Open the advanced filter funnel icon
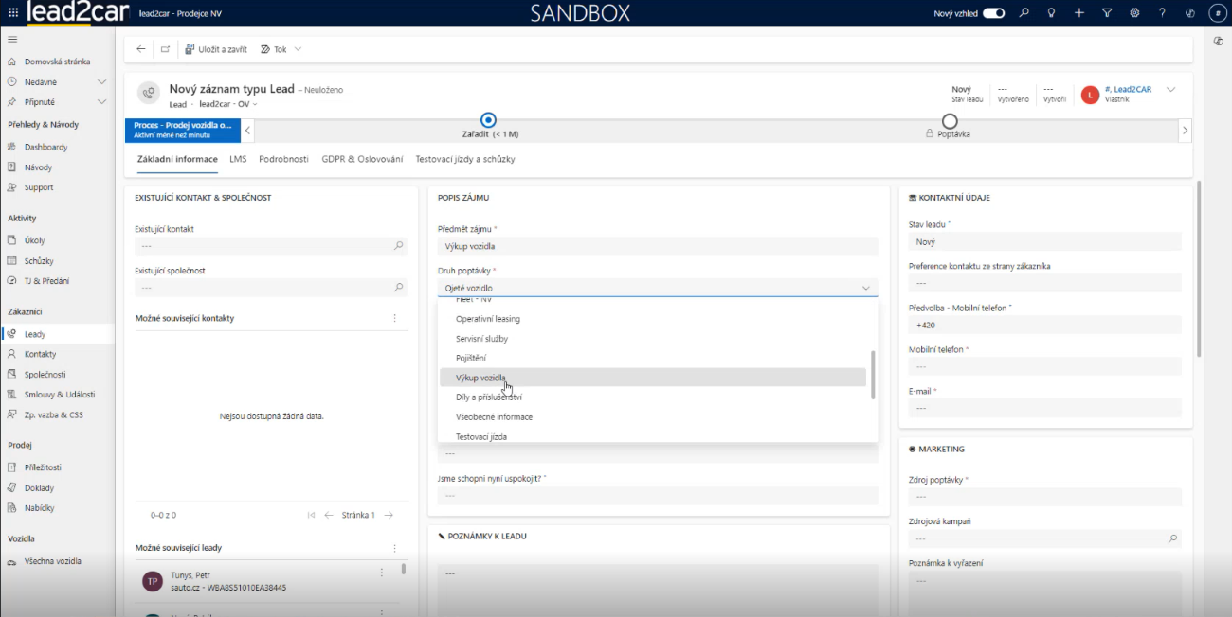Viewport: 1232px width, 617px height. (x=1107, y=13)
